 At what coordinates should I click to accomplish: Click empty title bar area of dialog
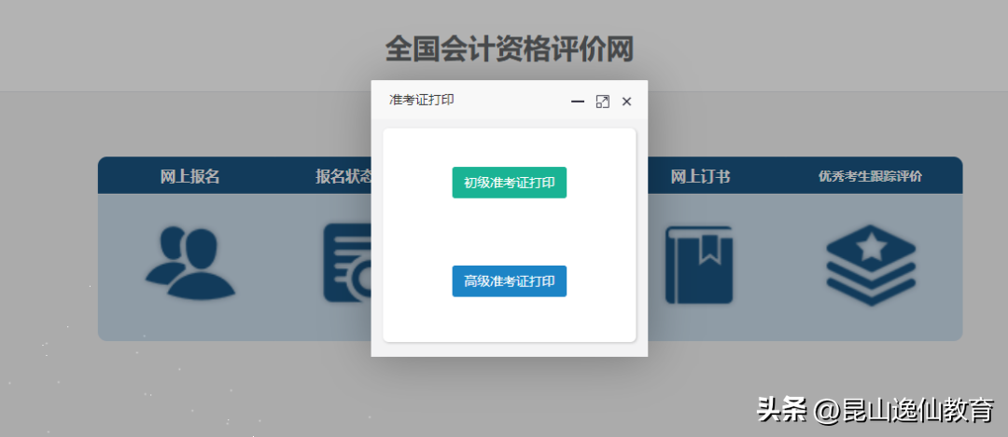point(511,100)
